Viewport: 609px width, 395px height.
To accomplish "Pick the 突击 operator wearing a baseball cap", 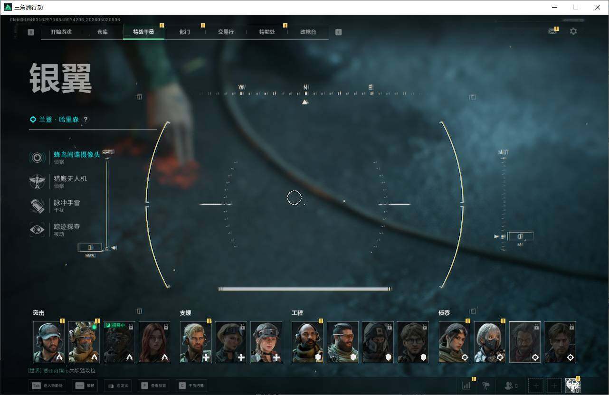I will tap(49, 342).
